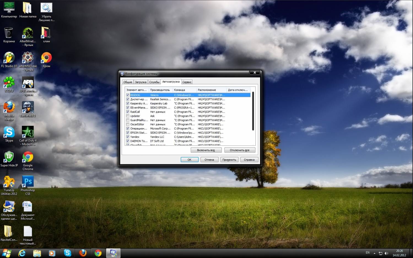Disable the DAEMON Tools startup checkbox

tap(128, 141)
